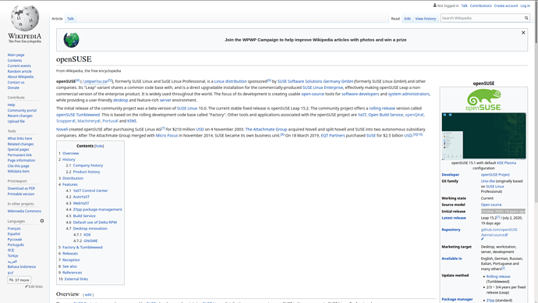
Task: Click the Wikipedia globe logo
Action: (x=25, y=18)
